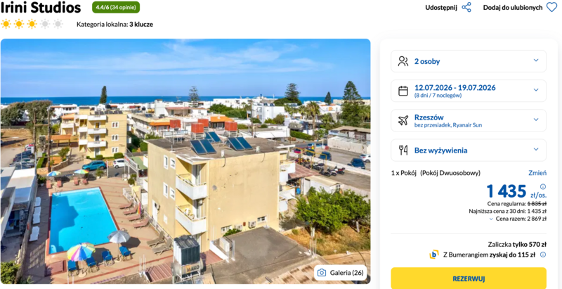The height and width of the screenshot is (289, 562).
Task: Click the heart icon to add favorite
Action: click(551, 8)
